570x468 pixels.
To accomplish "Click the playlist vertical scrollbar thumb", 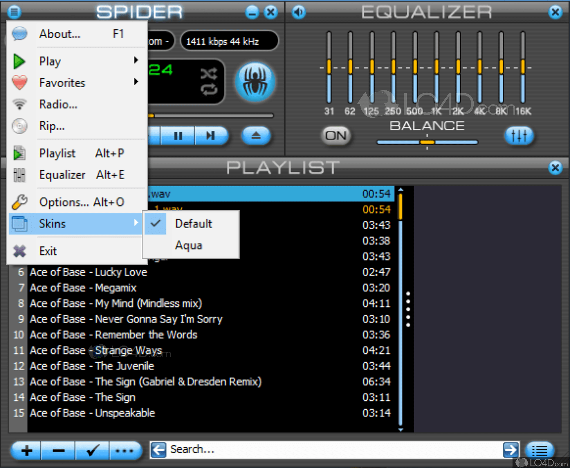I will click(400, 206).
